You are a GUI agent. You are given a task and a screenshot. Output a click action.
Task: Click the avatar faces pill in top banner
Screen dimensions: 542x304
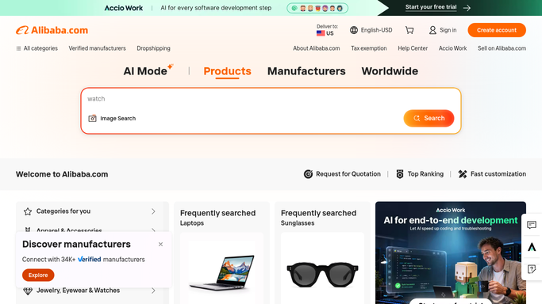[317, 8]
